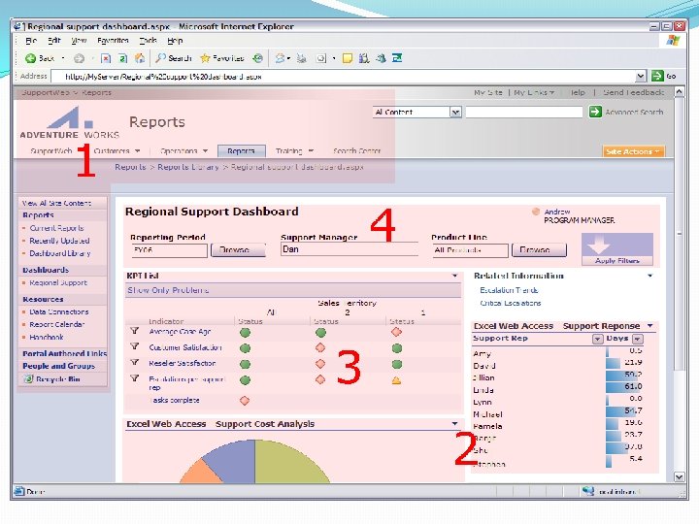699x524 pixels.
Task: Open the Days column filter dropdown
Action: (638, 339)
